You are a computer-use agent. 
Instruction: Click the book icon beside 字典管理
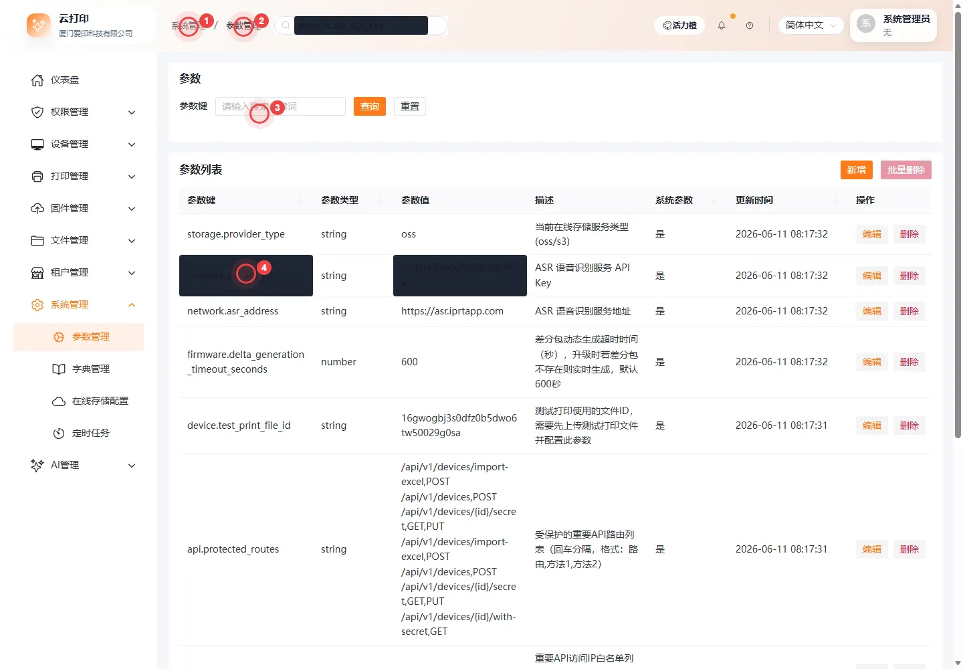[x=59, y=369]
